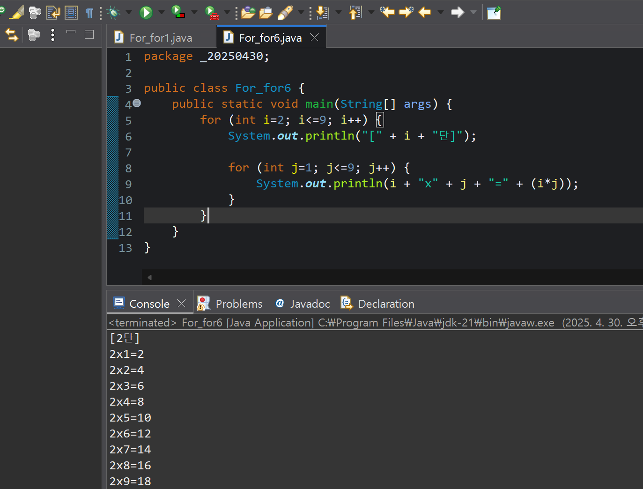Click editor horizontal scrollbar left arrow

(149, 277)
